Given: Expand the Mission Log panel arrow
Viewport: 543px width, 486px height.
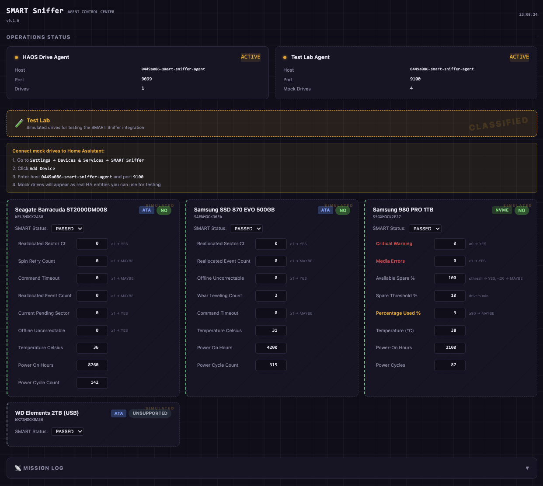Looking at the screenshot, I should [527, 468].
